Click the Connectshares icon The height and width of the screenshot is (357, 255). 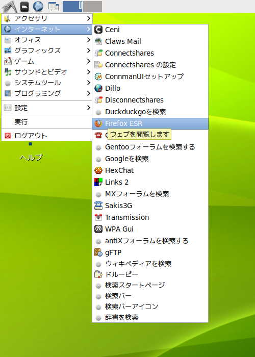(98, 53)
